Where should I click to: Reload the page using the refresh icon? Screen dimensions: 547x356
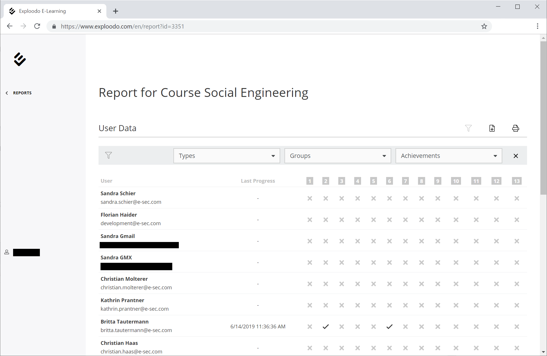click(x=37, y=27)
